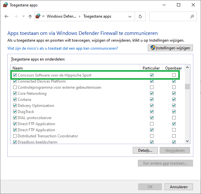Enable Particulier for Direct FTP Application with Openbaar checked

[152, 124]
